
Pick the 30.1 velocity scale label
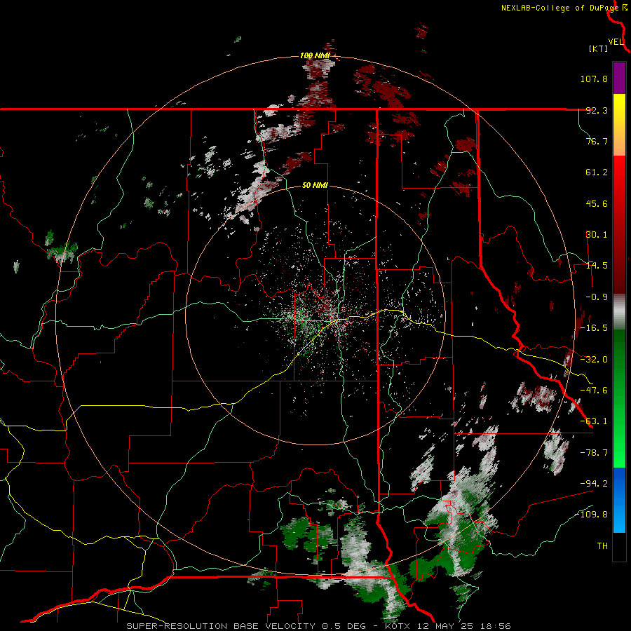597,235
